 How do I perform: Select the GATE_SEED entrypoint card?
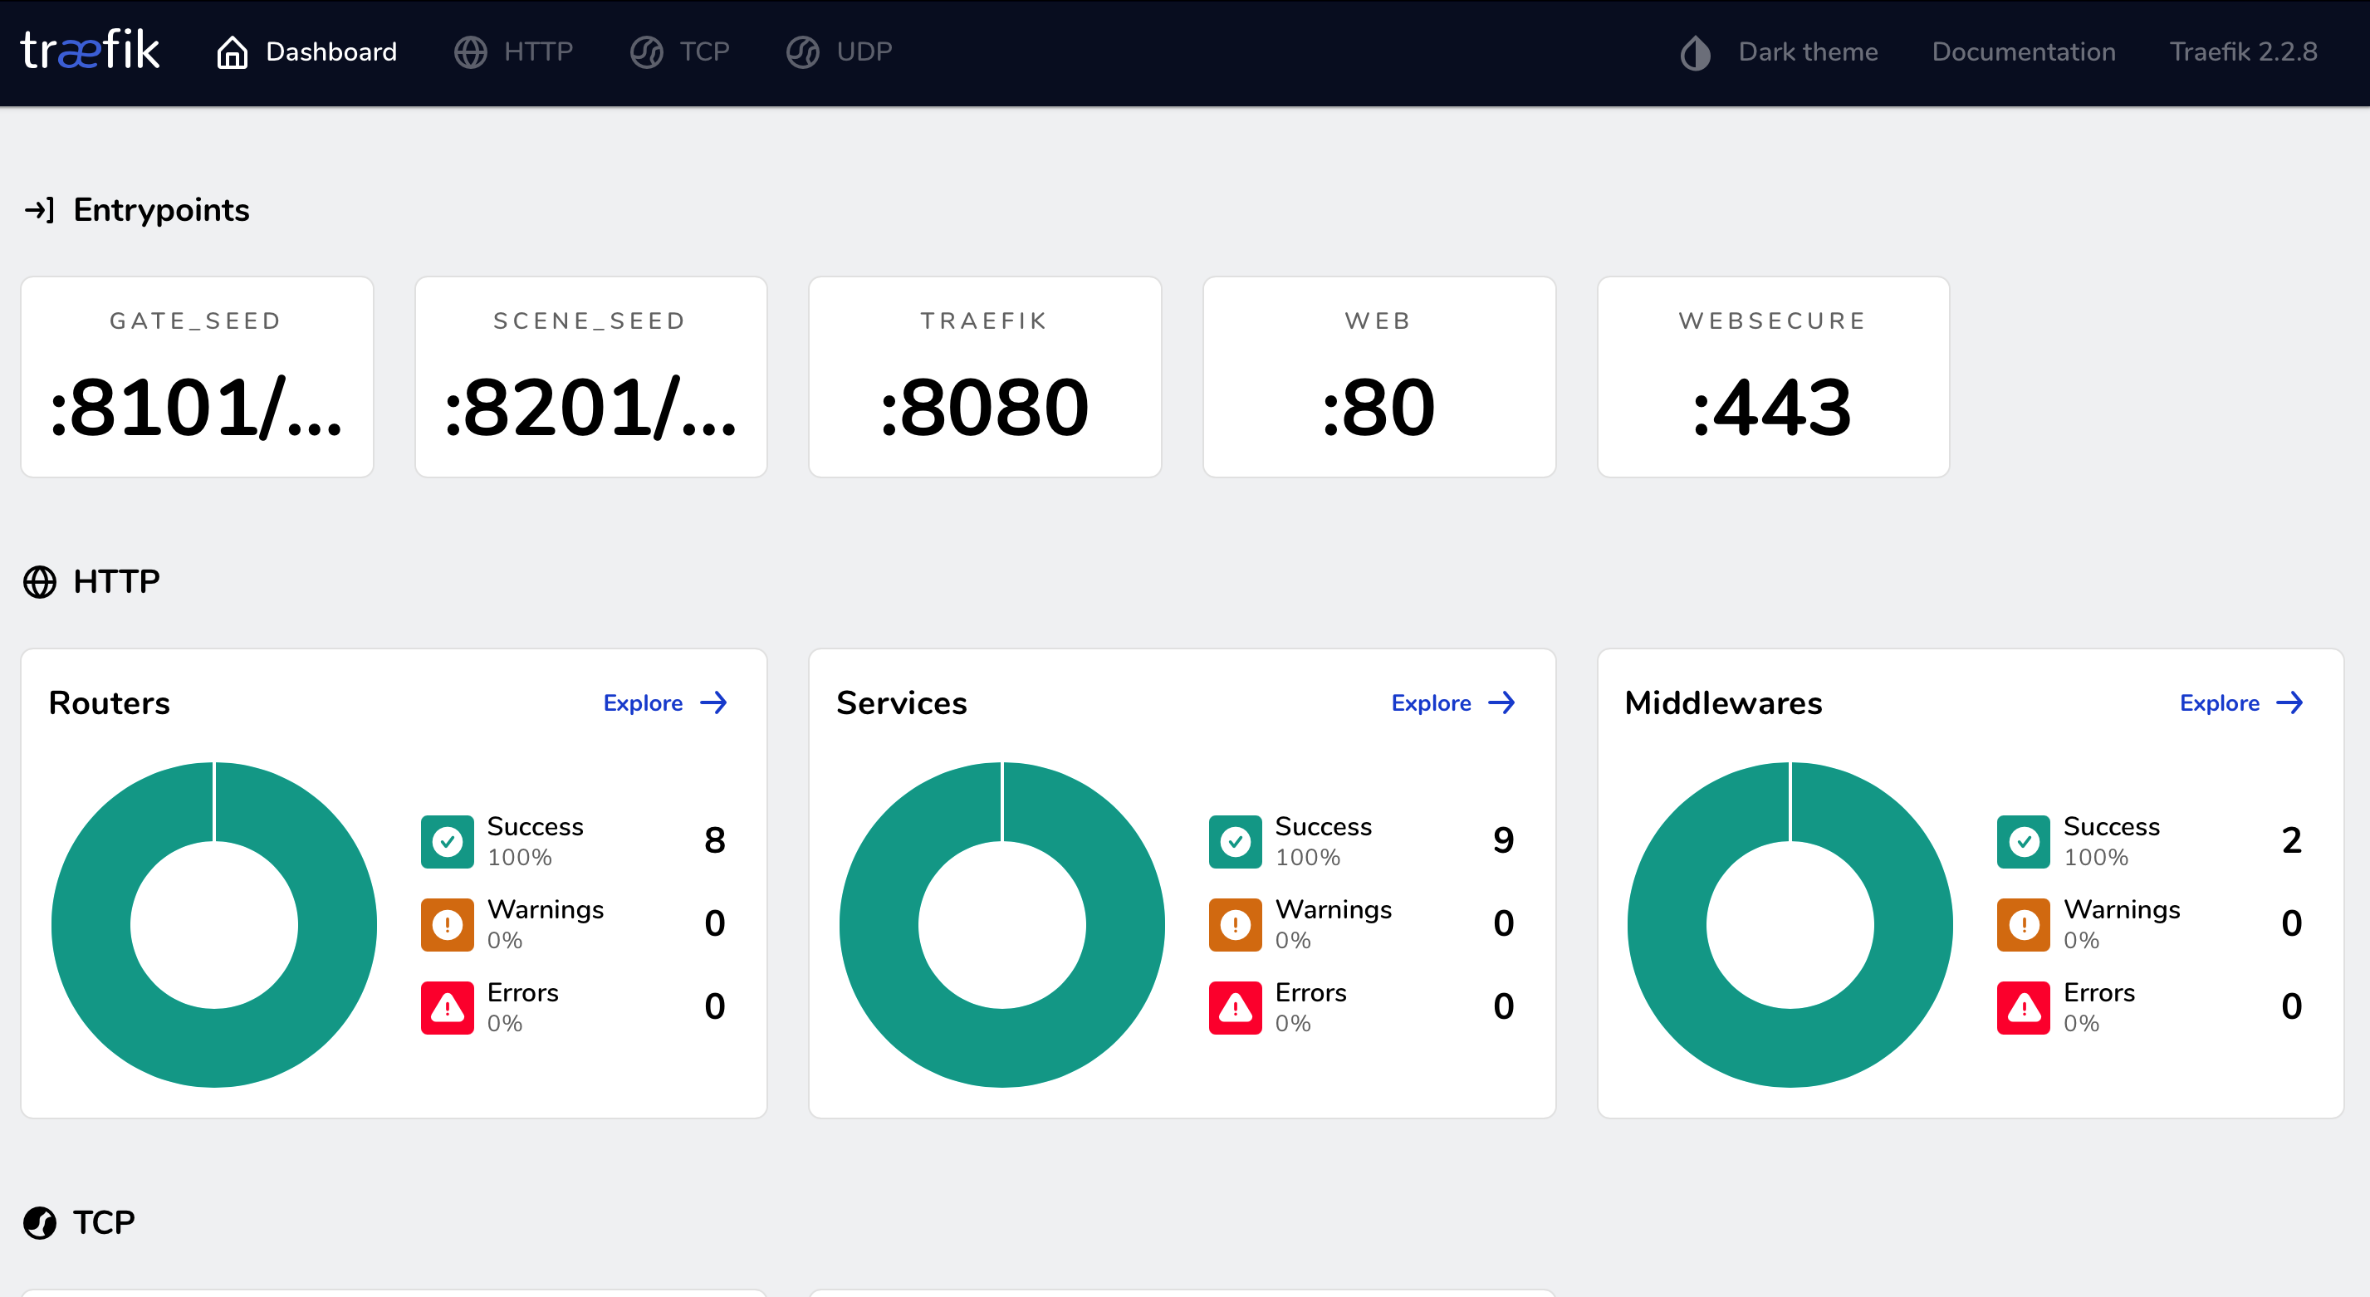point(197,377)
